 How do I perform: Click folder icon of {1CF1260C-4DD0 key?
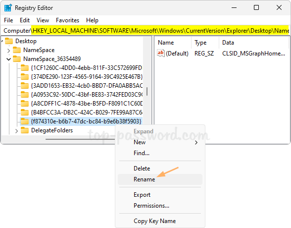(25, 68)
